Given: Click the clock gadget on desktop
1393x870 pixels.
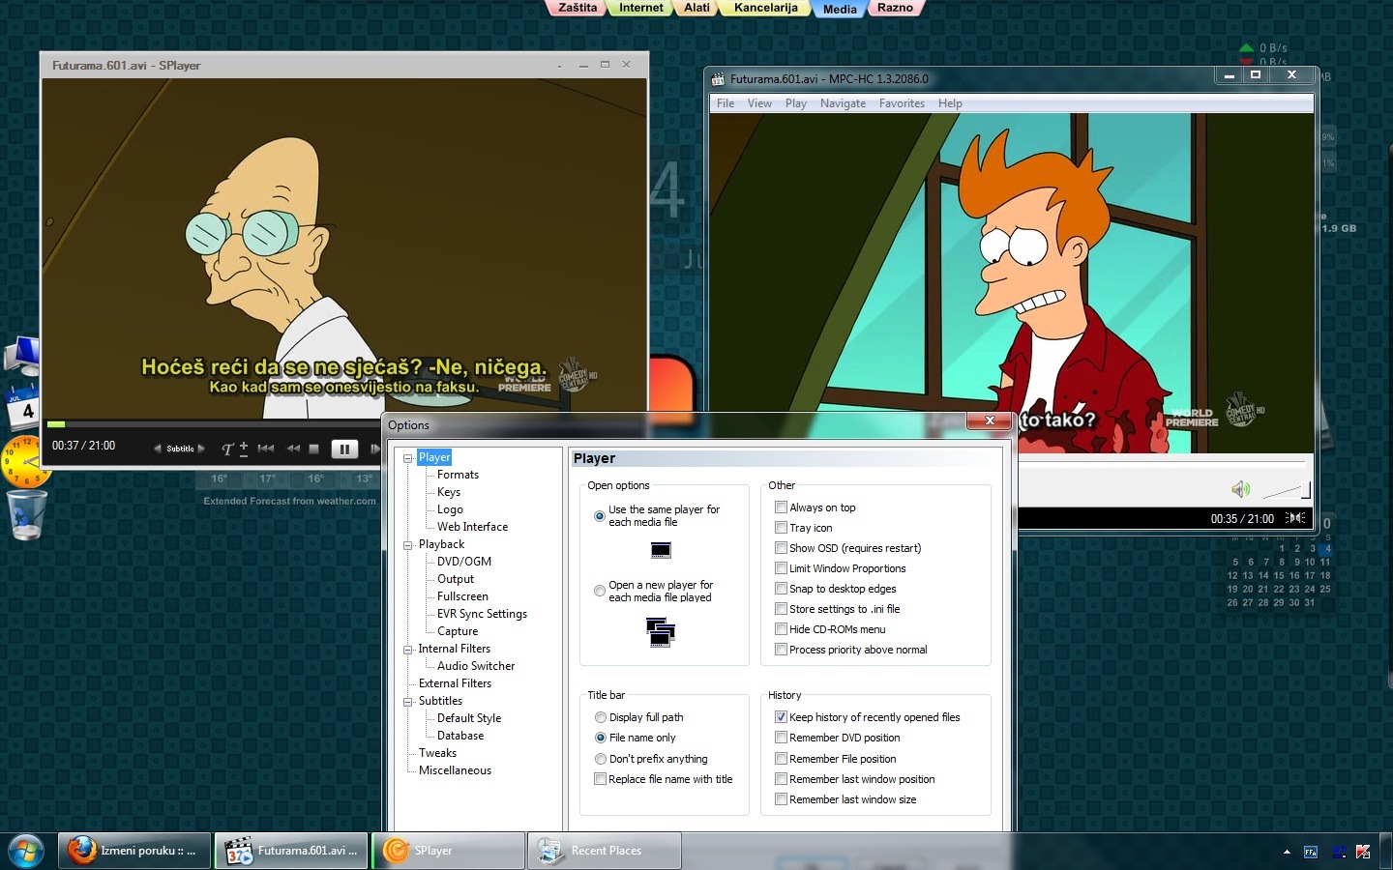Looking at the screenshot, I should point(23,462).
